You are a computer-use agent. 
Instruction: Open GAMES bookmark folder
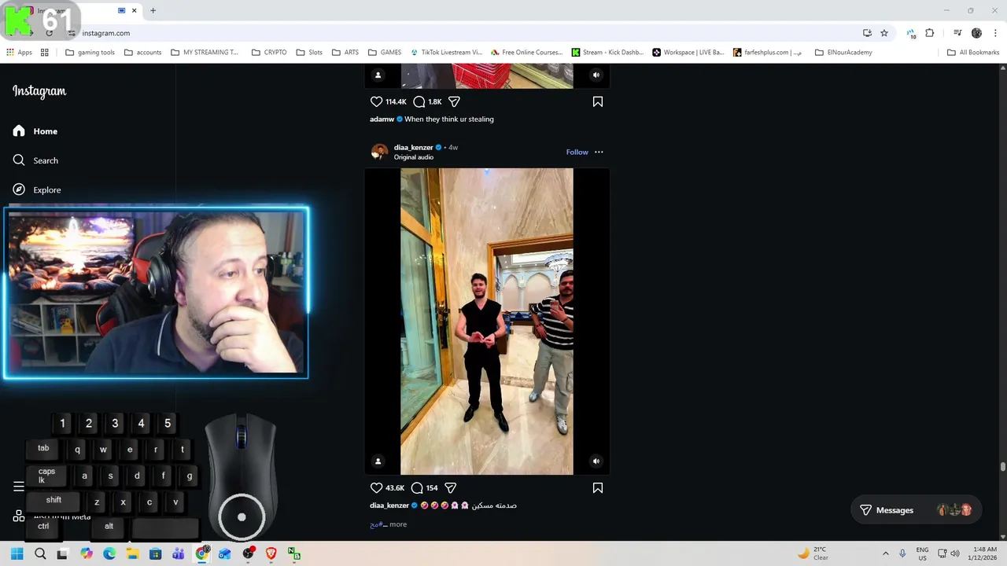[384, 53]
